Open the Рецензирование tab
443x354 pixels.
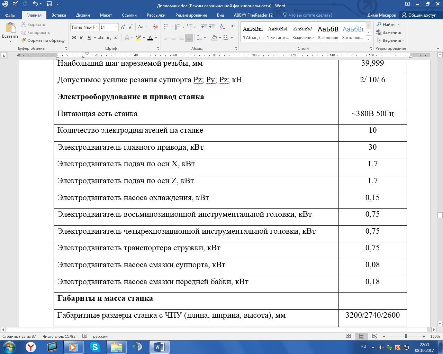(x=191, y=15)
